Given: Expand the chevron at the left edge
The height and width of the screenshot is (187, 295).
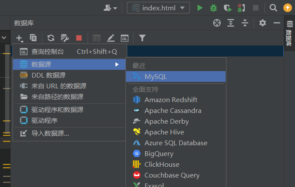Looking at the screenshot, I should (4, 38).
